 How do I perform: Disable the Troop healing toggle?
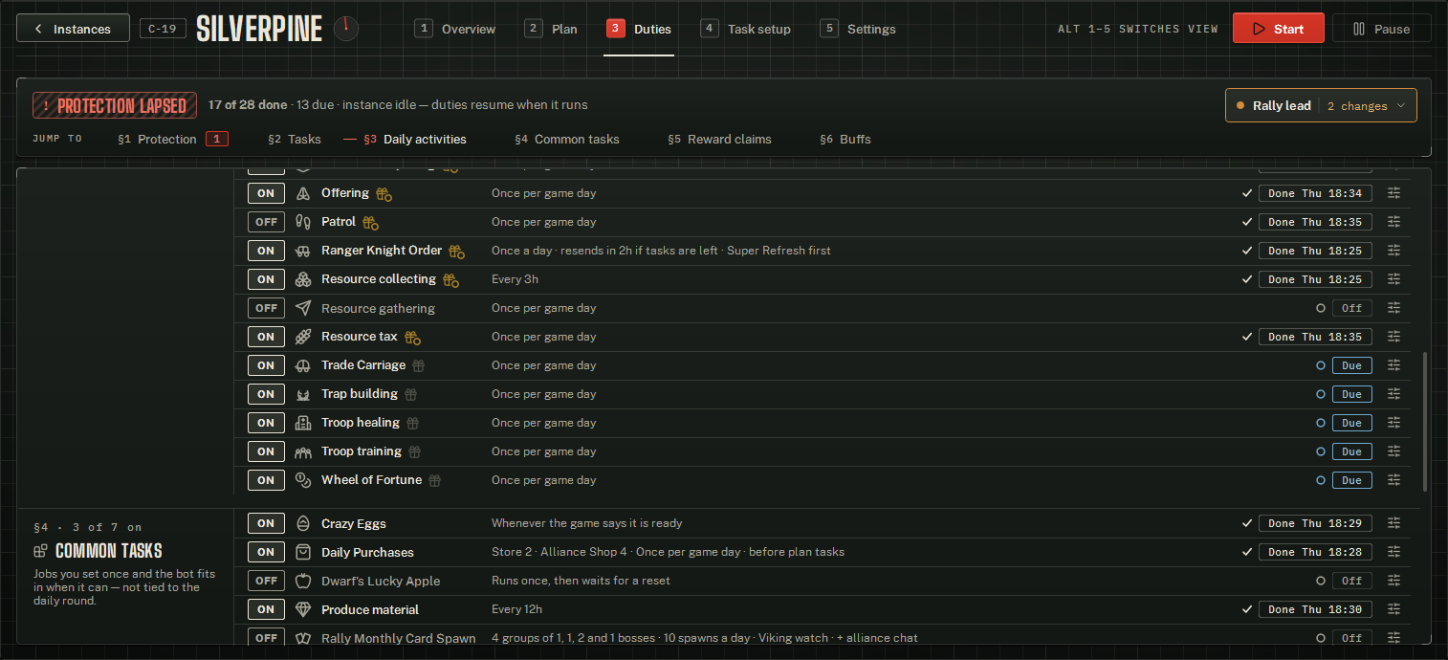click(x=266, y=423)
